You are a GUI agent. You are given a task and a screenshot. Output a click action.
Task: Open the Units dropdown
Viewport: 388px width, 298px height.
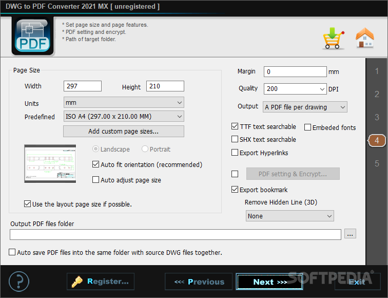point(124,102)
